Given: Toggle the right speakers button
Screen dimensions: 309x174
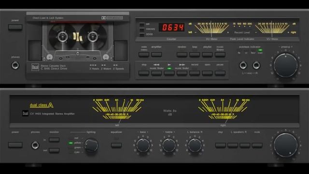Looking at the screenshot, I should (x=245, y=145).
